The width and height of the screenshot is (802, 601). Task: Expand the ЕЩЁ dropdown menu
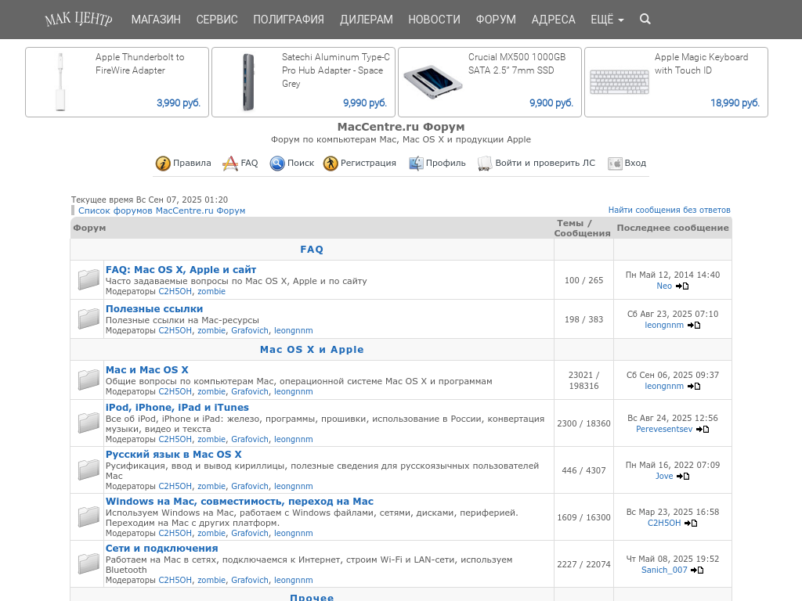(607, 20)
